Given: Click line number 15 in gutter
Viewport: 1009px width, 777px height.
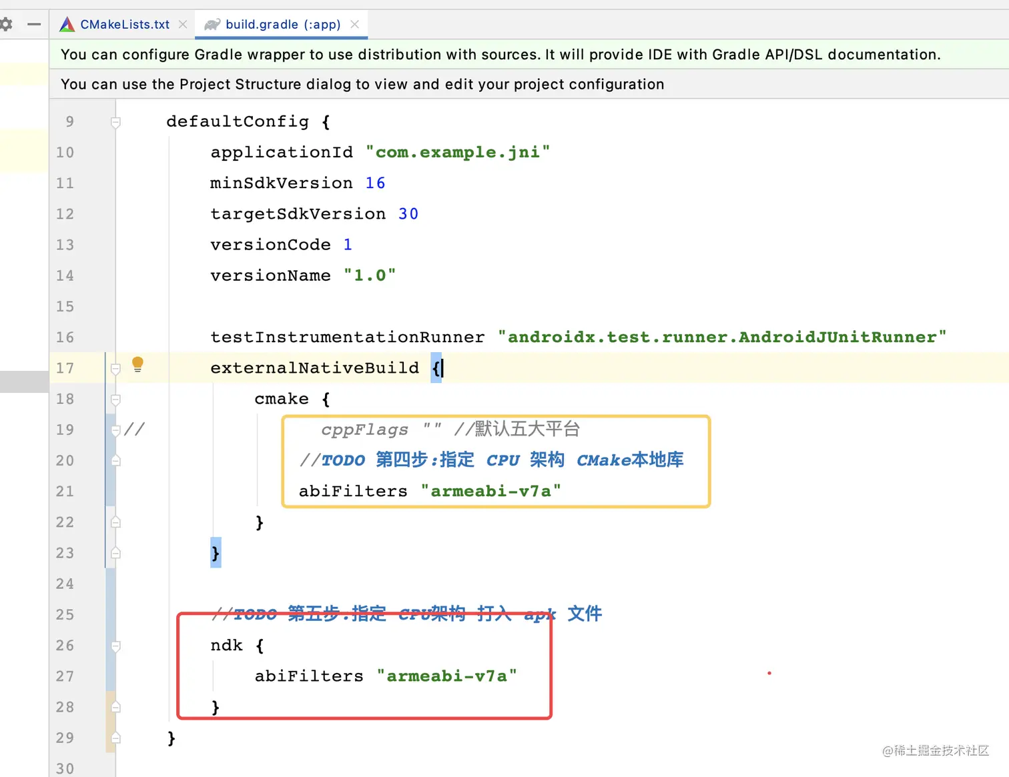Looking at the screenshot, I should tap(65, 306).
